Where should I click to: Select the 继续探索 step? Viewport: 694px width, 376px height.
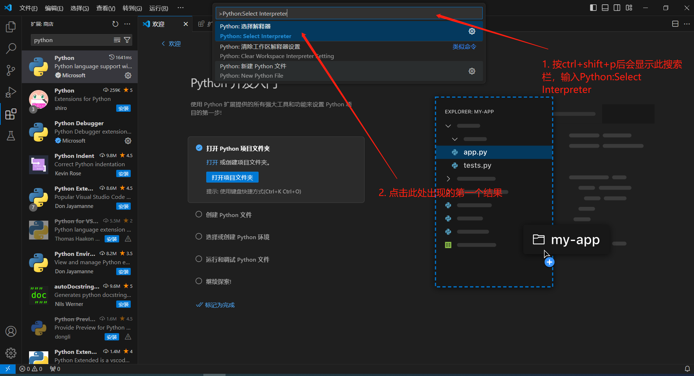(219, 282)
